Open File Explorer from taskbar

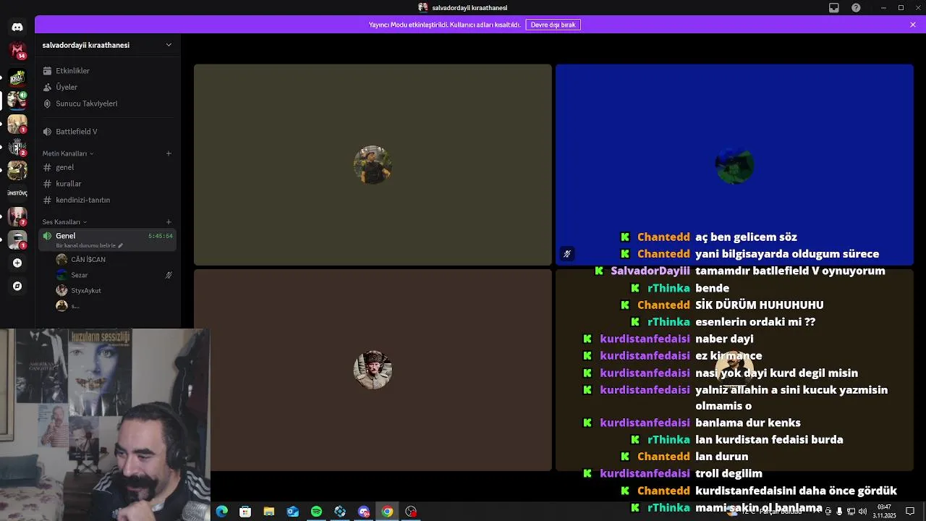point(269,512)
